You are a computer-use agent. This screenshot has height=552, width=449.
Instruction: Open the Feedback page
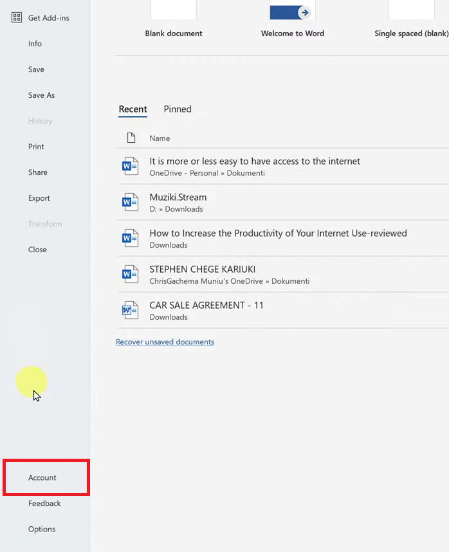[45, 503]
